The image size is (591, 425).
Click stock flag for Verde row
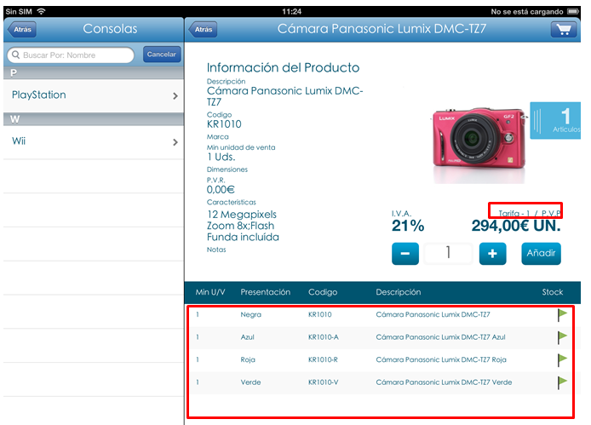click(x=562, y=382)
